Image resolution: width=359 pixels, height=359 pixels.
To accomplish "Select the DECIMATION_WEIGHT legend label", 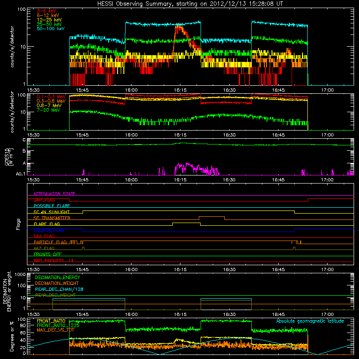I will [x=57, y=283].
